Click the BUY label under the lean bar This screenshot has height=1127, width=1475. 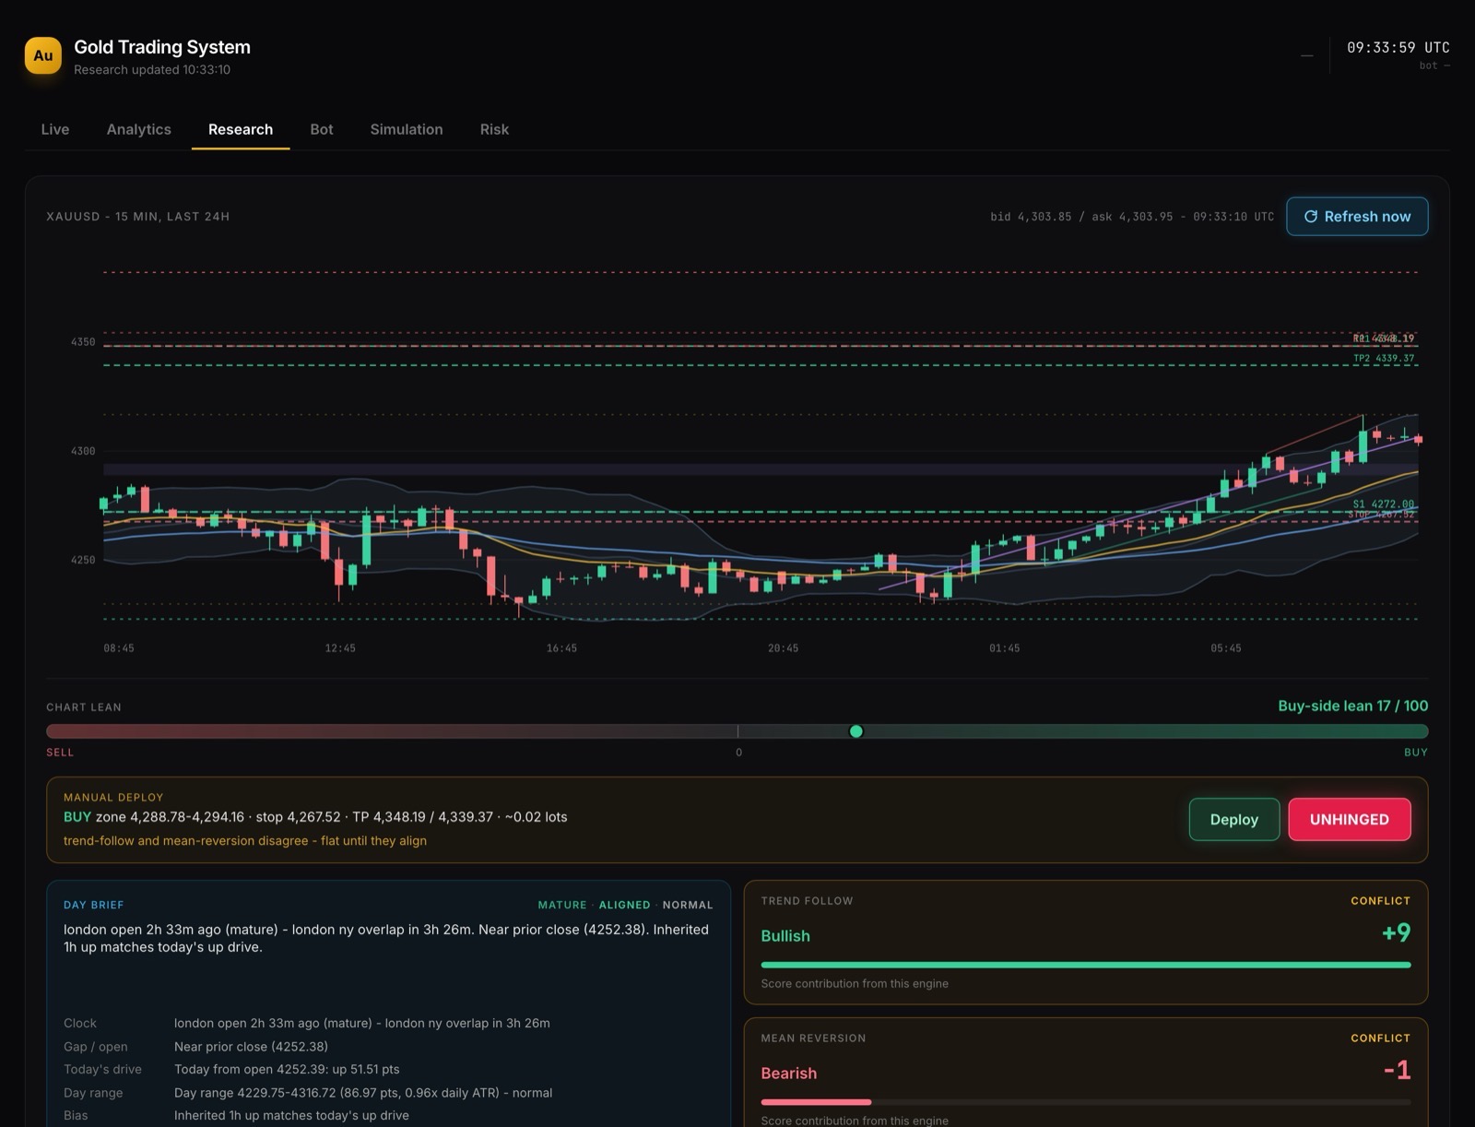1416,753
